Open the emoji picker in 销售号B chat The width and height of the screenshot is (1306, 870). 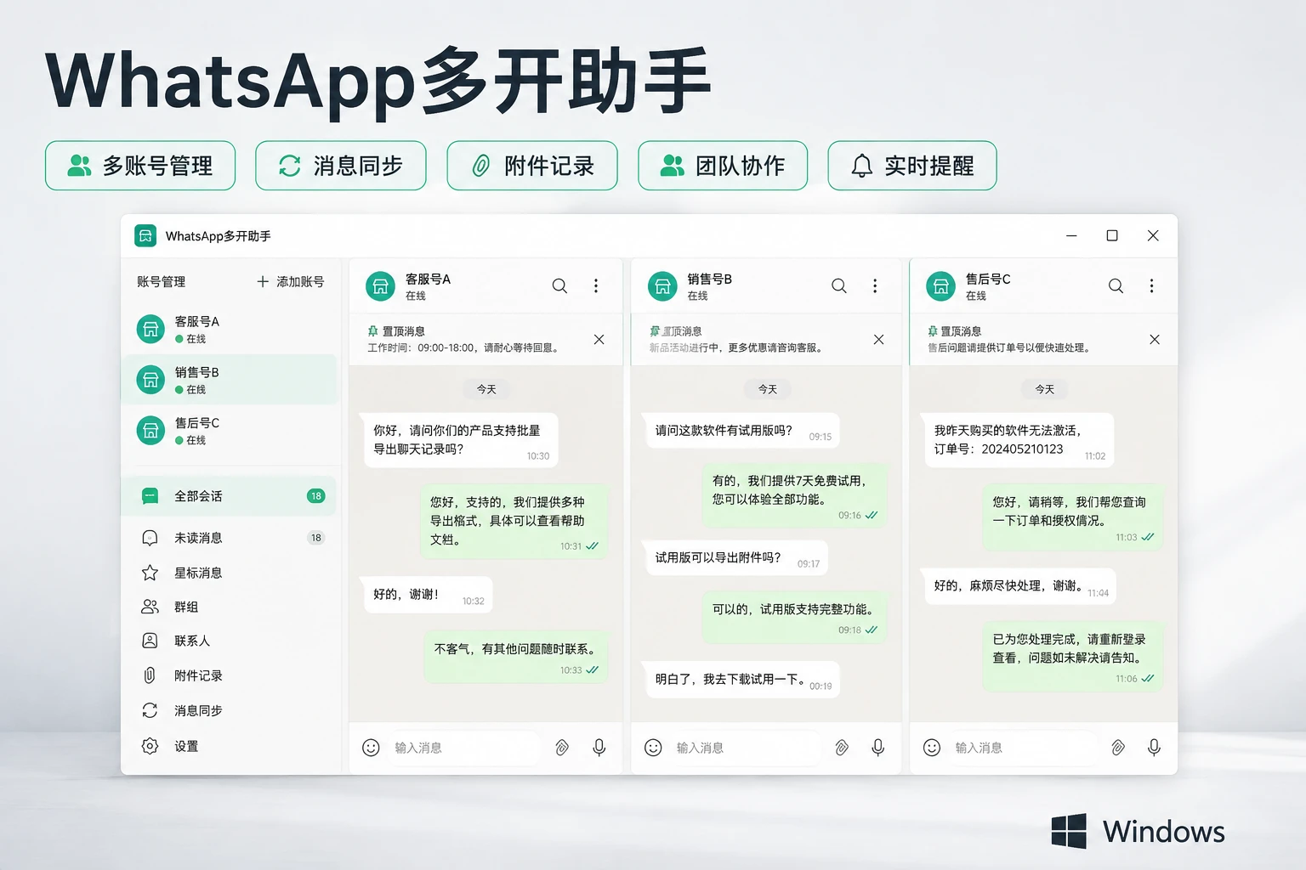coord(653,748)
